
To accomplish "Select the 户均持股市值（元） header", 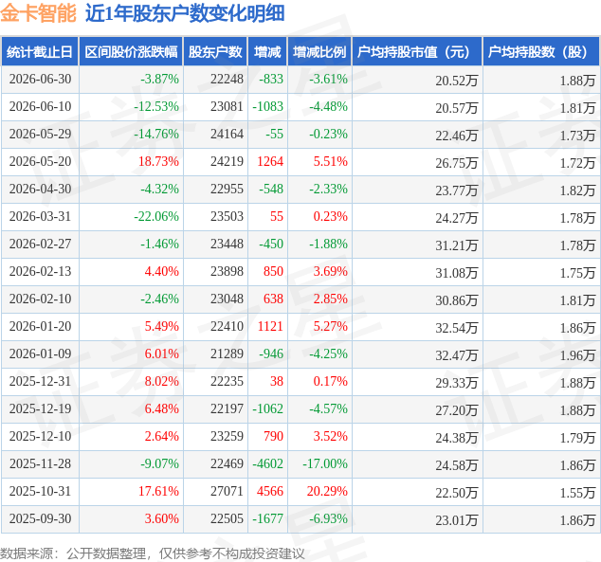I will tap(417, 52).
